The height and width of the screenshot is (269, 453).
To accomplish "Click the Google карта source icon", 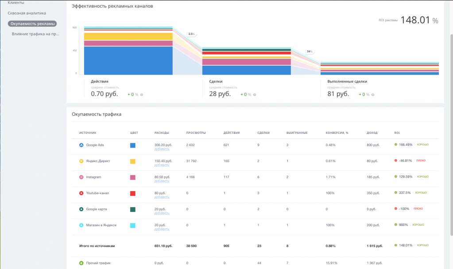I will [81, 209].
